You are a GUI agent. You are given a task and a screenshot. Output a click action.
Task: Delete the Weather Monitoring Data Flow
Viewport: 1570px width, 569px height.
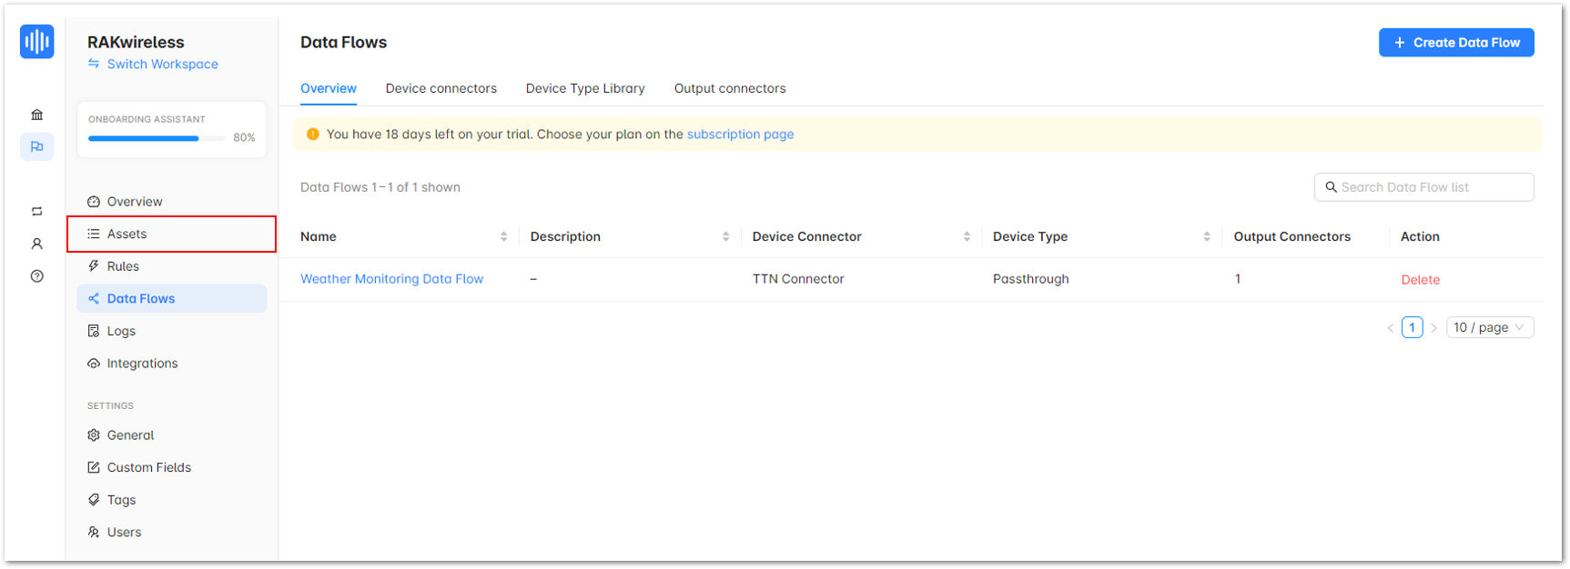pos(1420,280)
